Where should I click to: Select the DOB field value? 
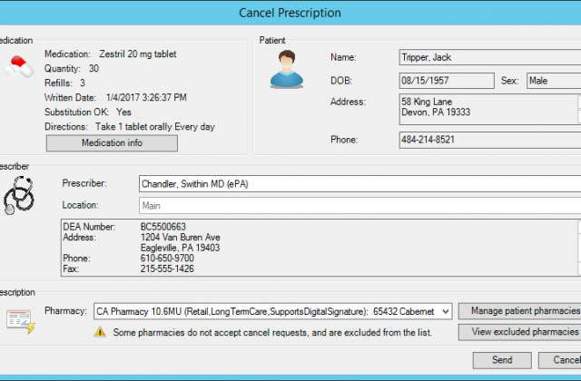pos(446,81)
